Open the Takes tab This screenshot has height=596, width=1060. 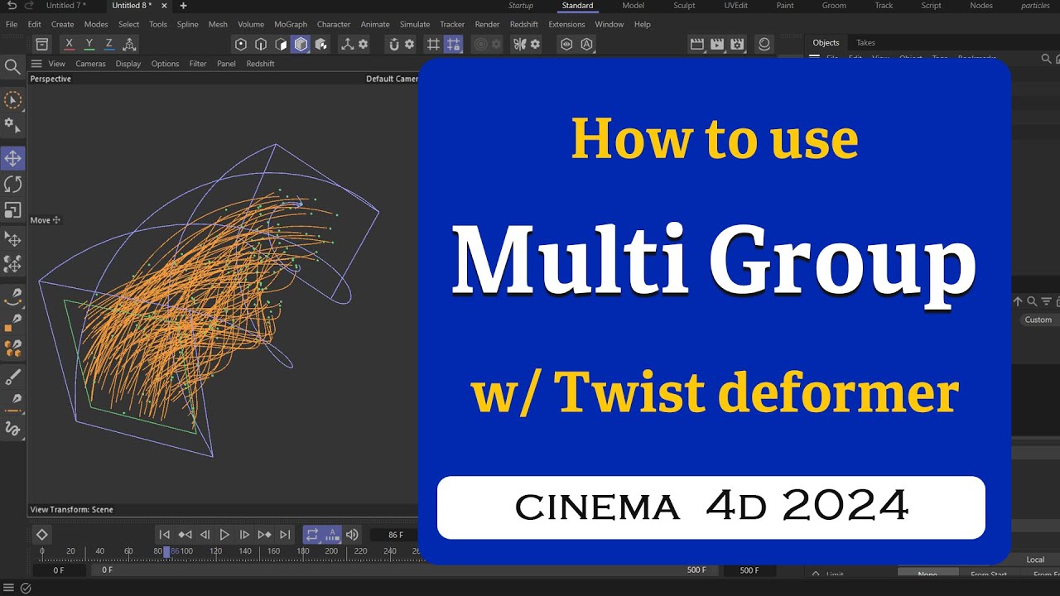tap(865, 42)
